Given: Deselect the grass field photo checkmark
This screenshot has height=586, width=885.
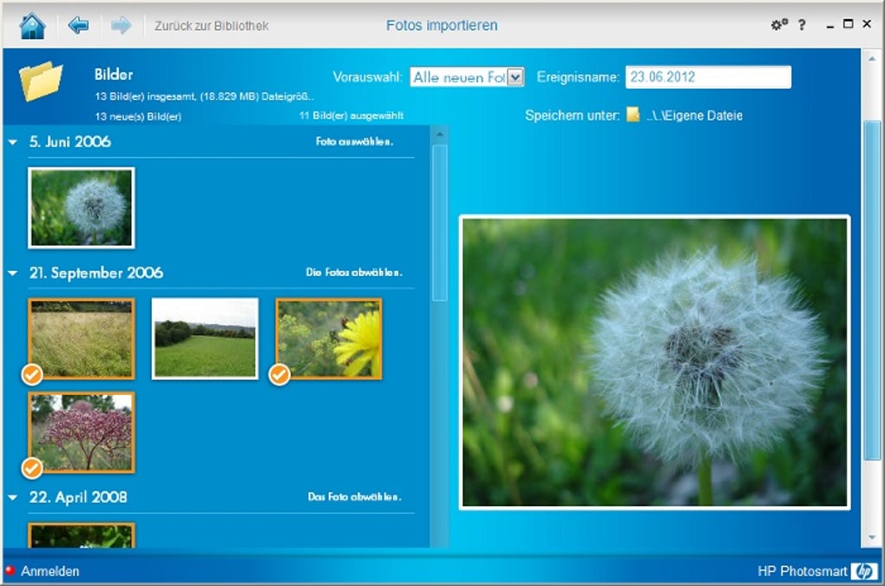Looking at the screenshot, I should 31,375.
